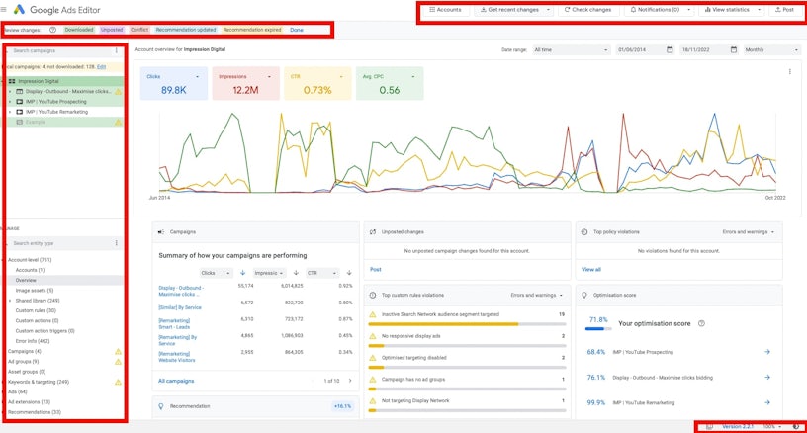
Task: Select Shared library in the manage tree
Action: pos(40,301)
